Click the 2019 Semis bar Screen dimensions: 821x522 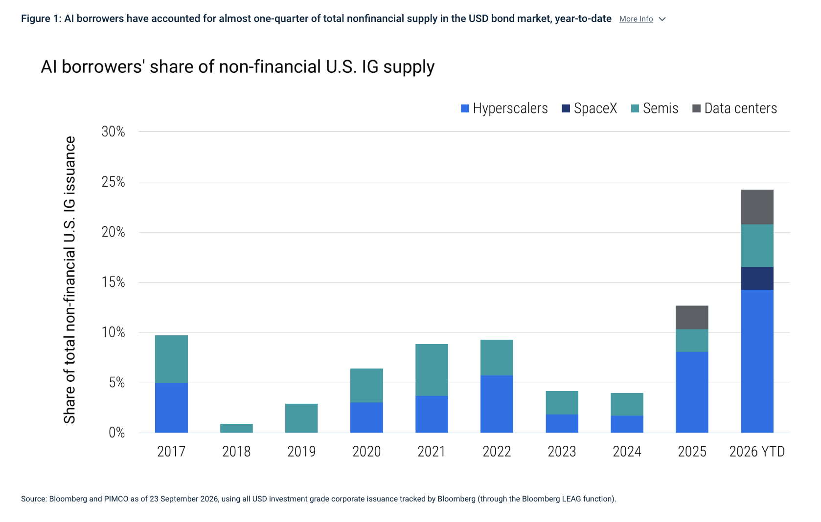point(301,418)
